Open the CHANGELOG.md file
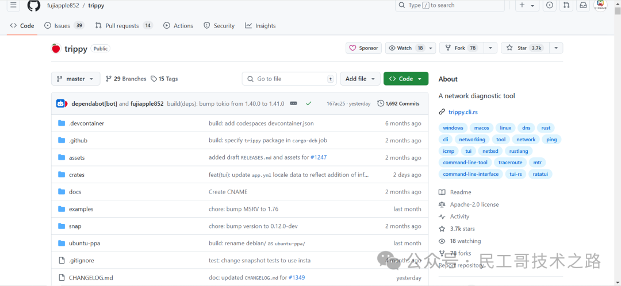The image size is (621, 286). tap(91, 278)
